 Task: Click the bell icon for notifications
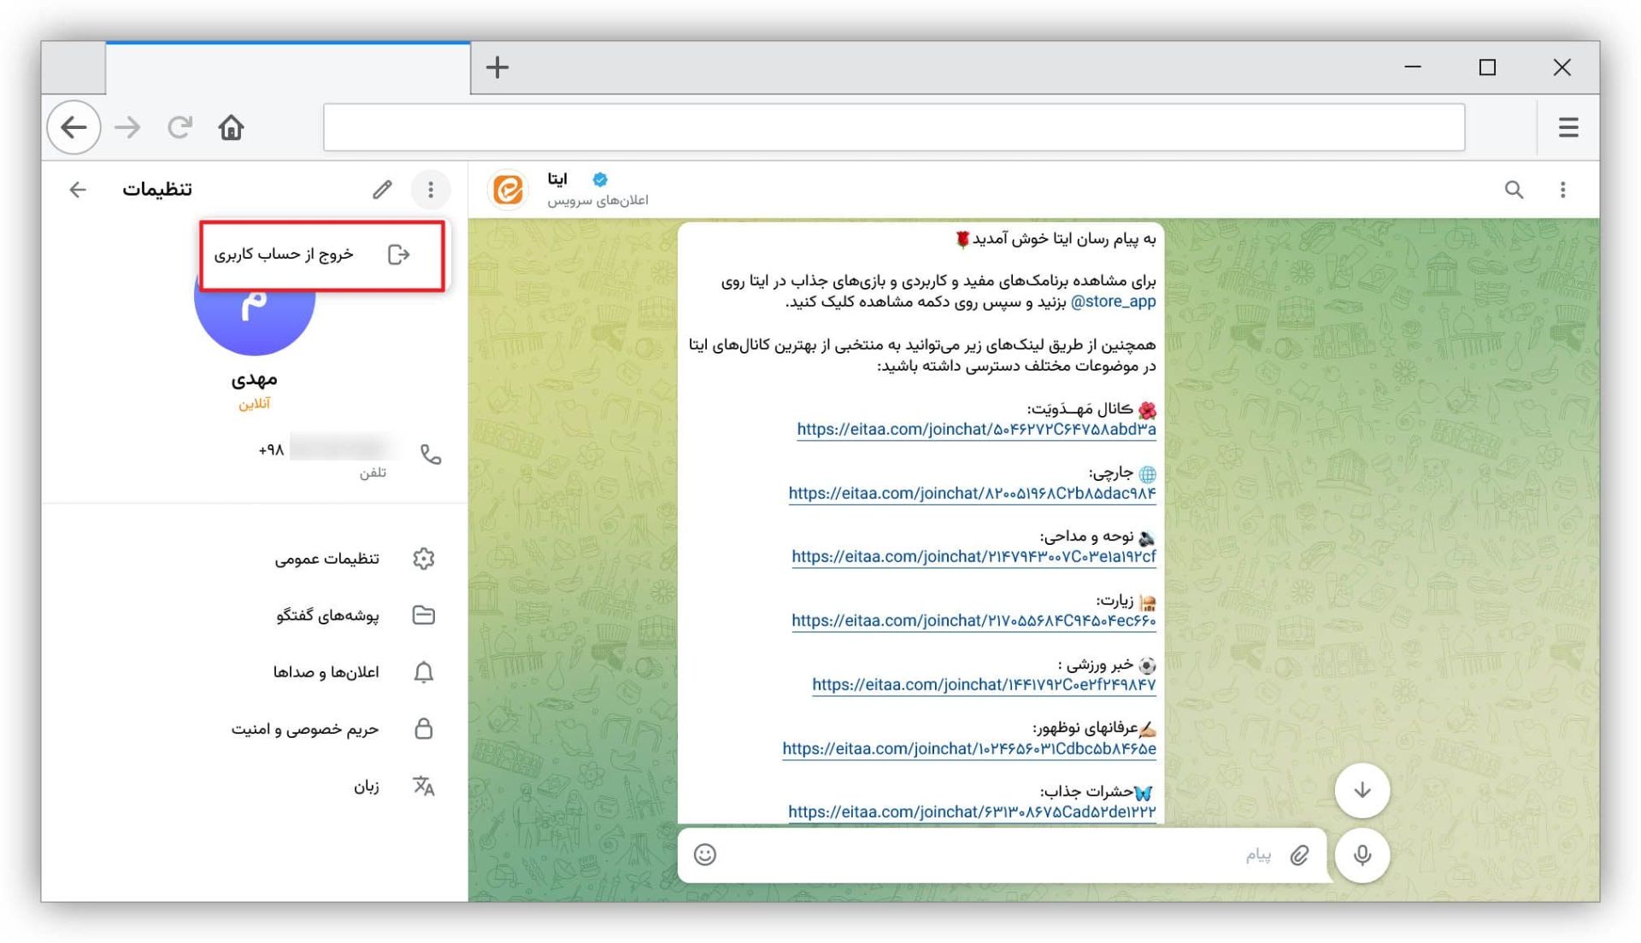(x=424, y=672)
